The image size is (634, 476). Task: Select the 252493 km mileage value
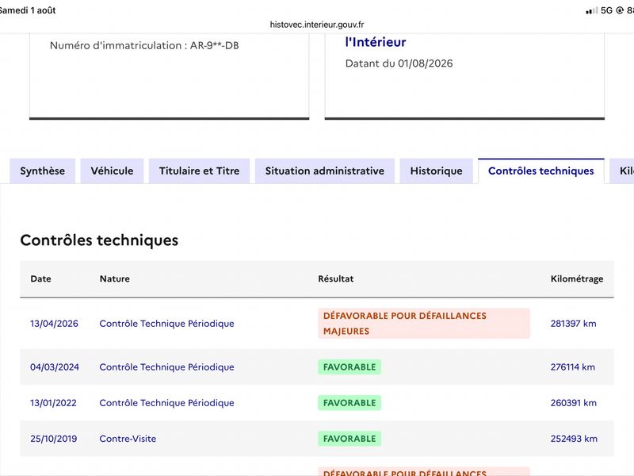coord(574,439)
